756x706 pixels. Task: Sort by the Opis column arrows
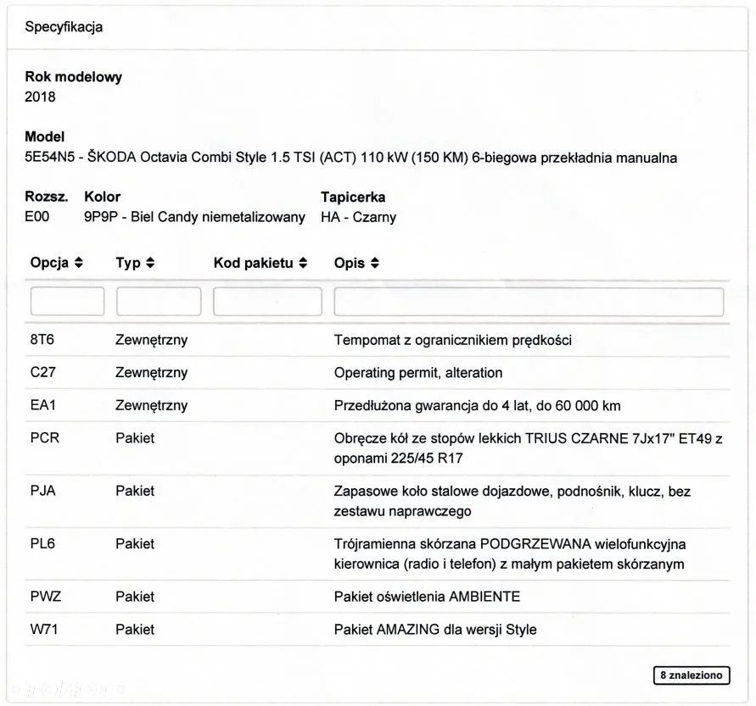click(x=375, y=263)
